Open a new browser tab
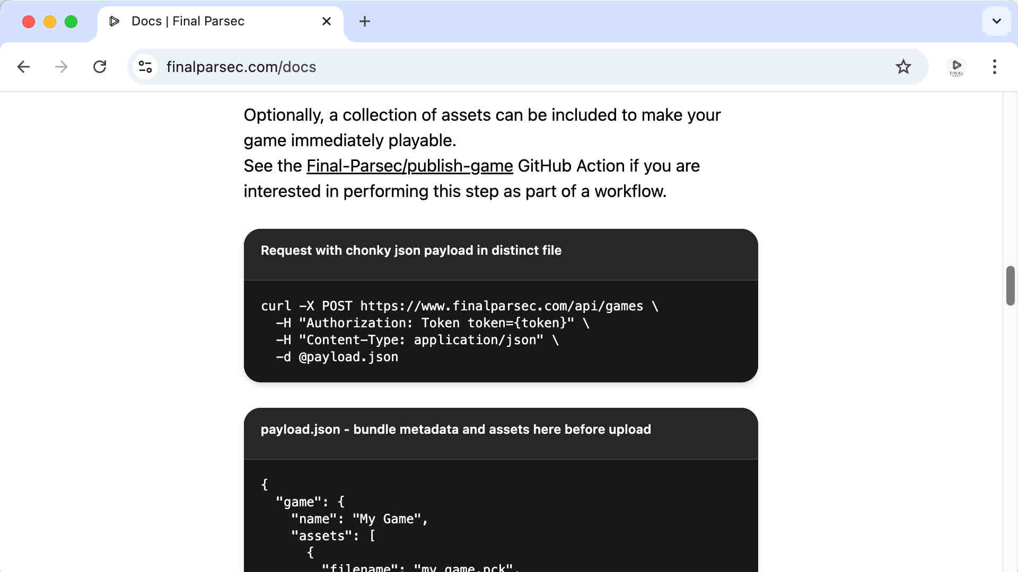Screen dimensions: 1018x572 [x=365, y=21]
